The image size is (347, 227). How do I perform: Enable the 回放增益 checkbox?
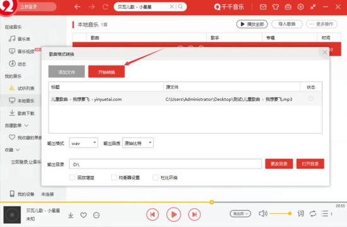pyautogui.click(x=72, y=177)
